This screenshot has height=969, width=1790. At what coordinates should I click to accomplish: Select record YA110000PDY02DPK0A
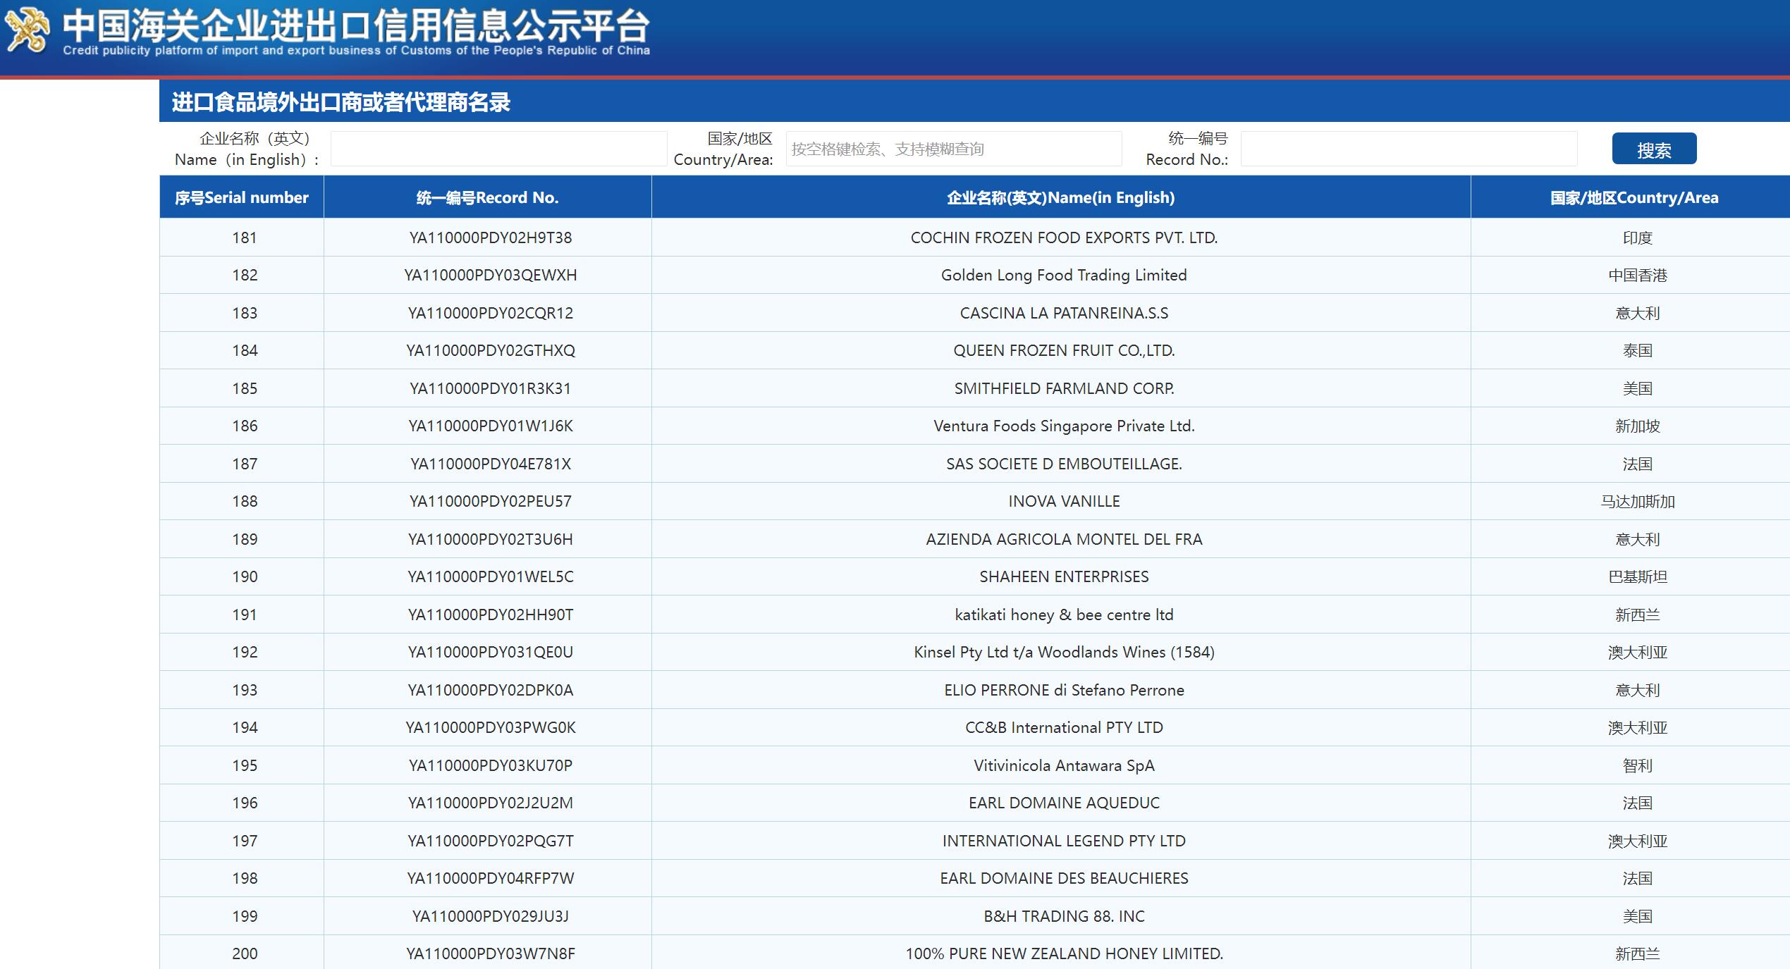[x=491, y=690]
